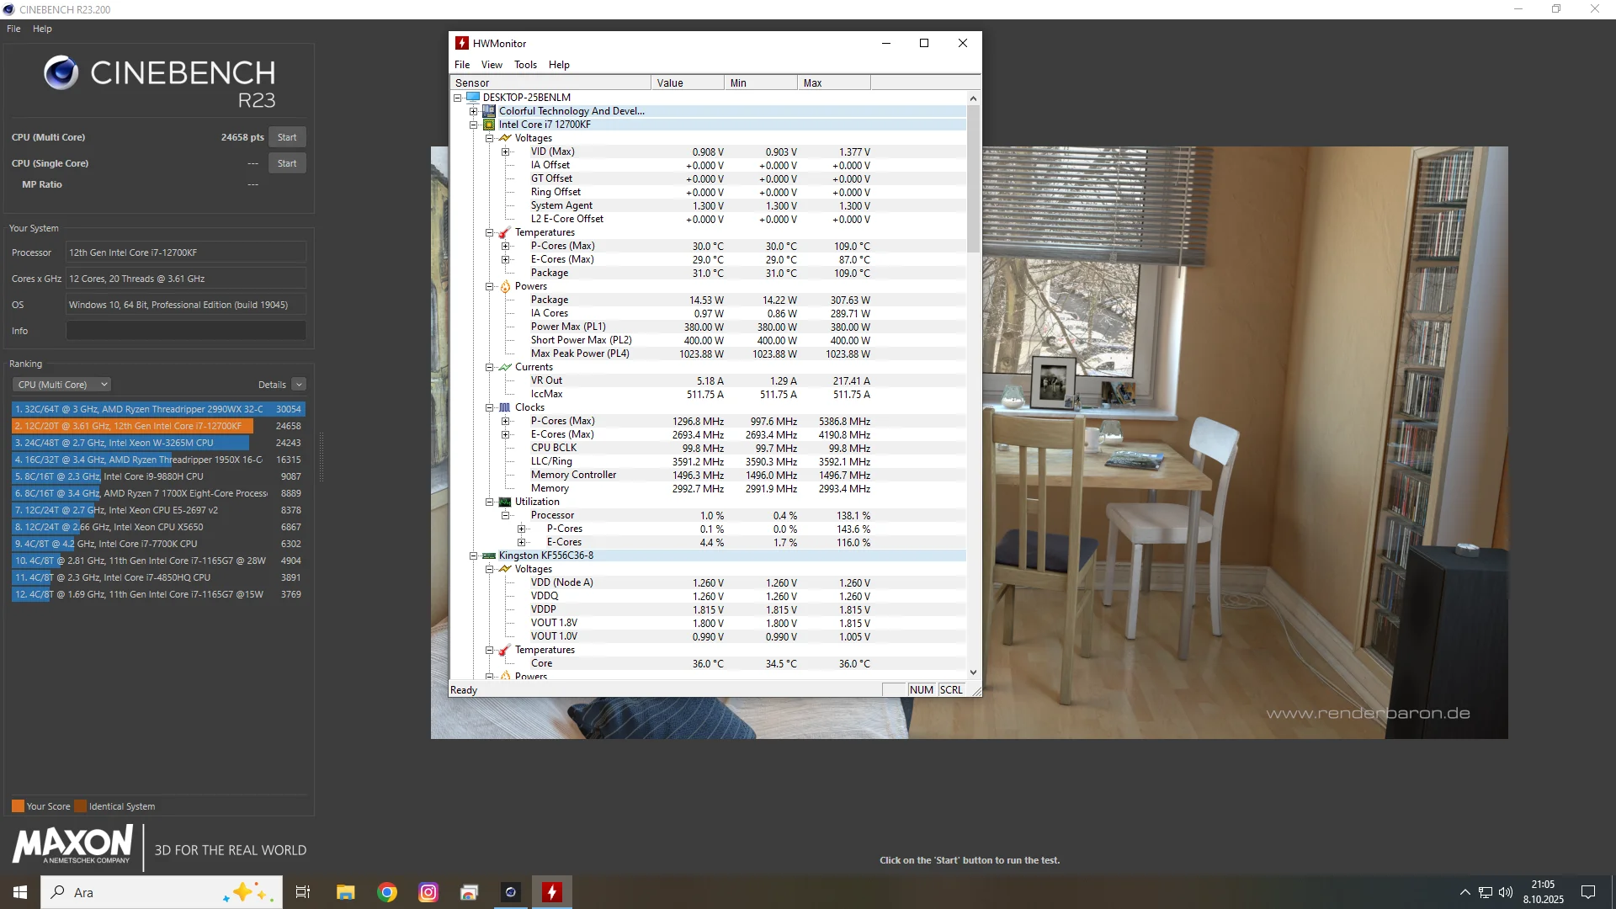Click the Kingston Temperatures thermometer icon

505,650
